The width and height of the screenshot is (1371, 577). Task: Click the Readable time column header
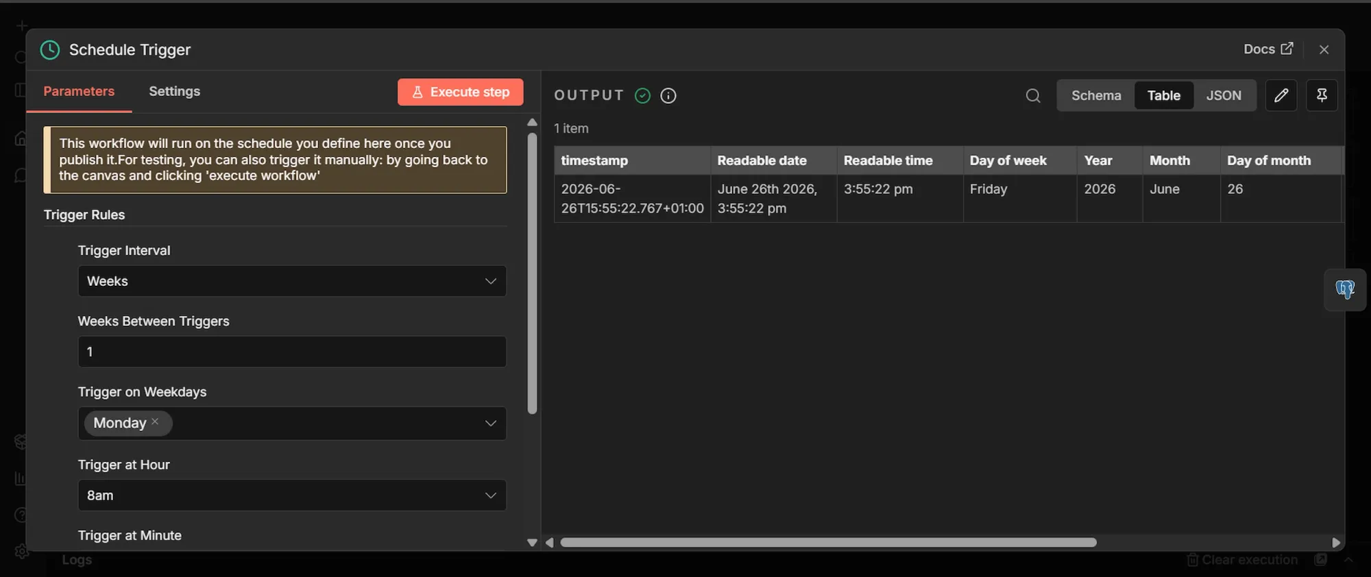pos(899,160)
